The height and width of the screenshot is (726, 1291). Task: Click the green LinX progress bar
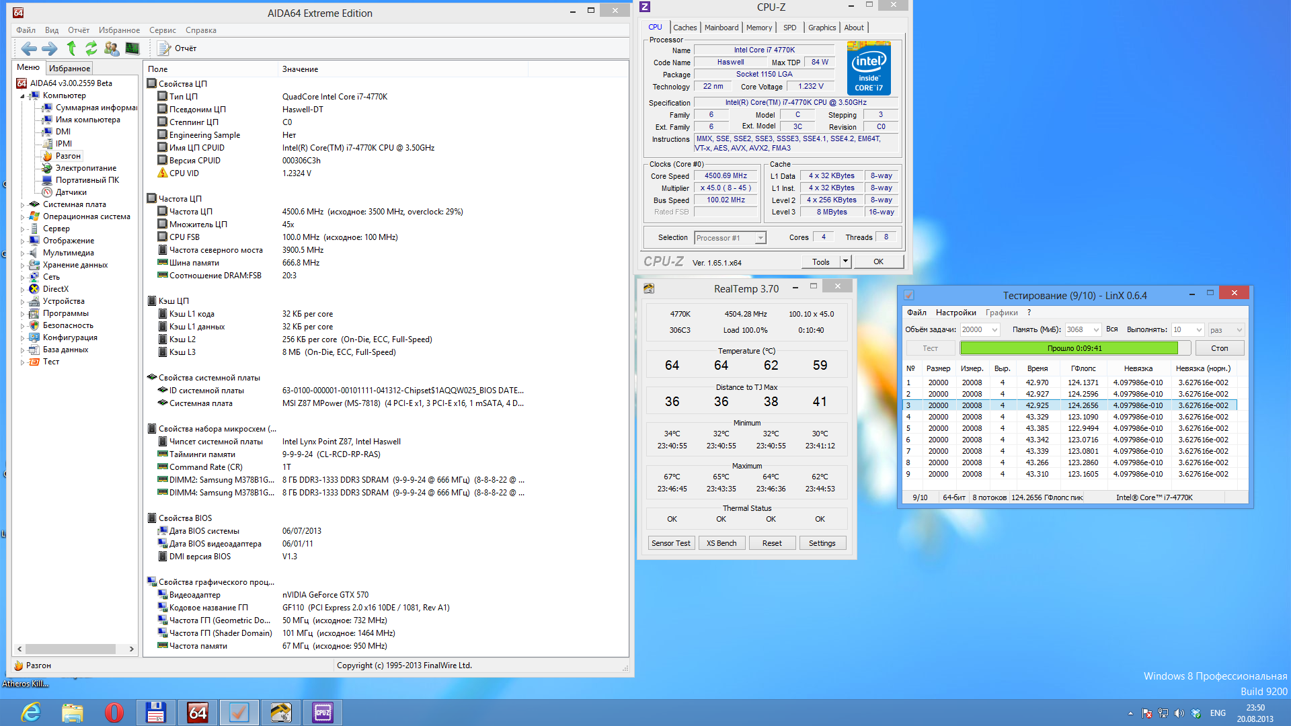coord(1069,348)
